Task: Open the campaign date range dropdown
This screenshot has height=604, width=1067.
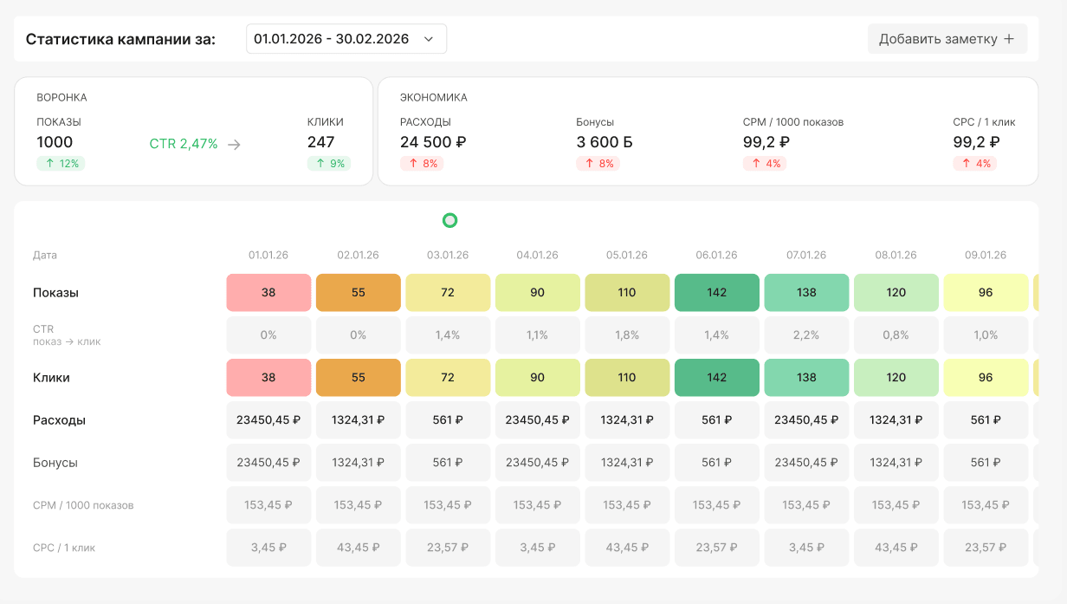Action: click(346, 39)
